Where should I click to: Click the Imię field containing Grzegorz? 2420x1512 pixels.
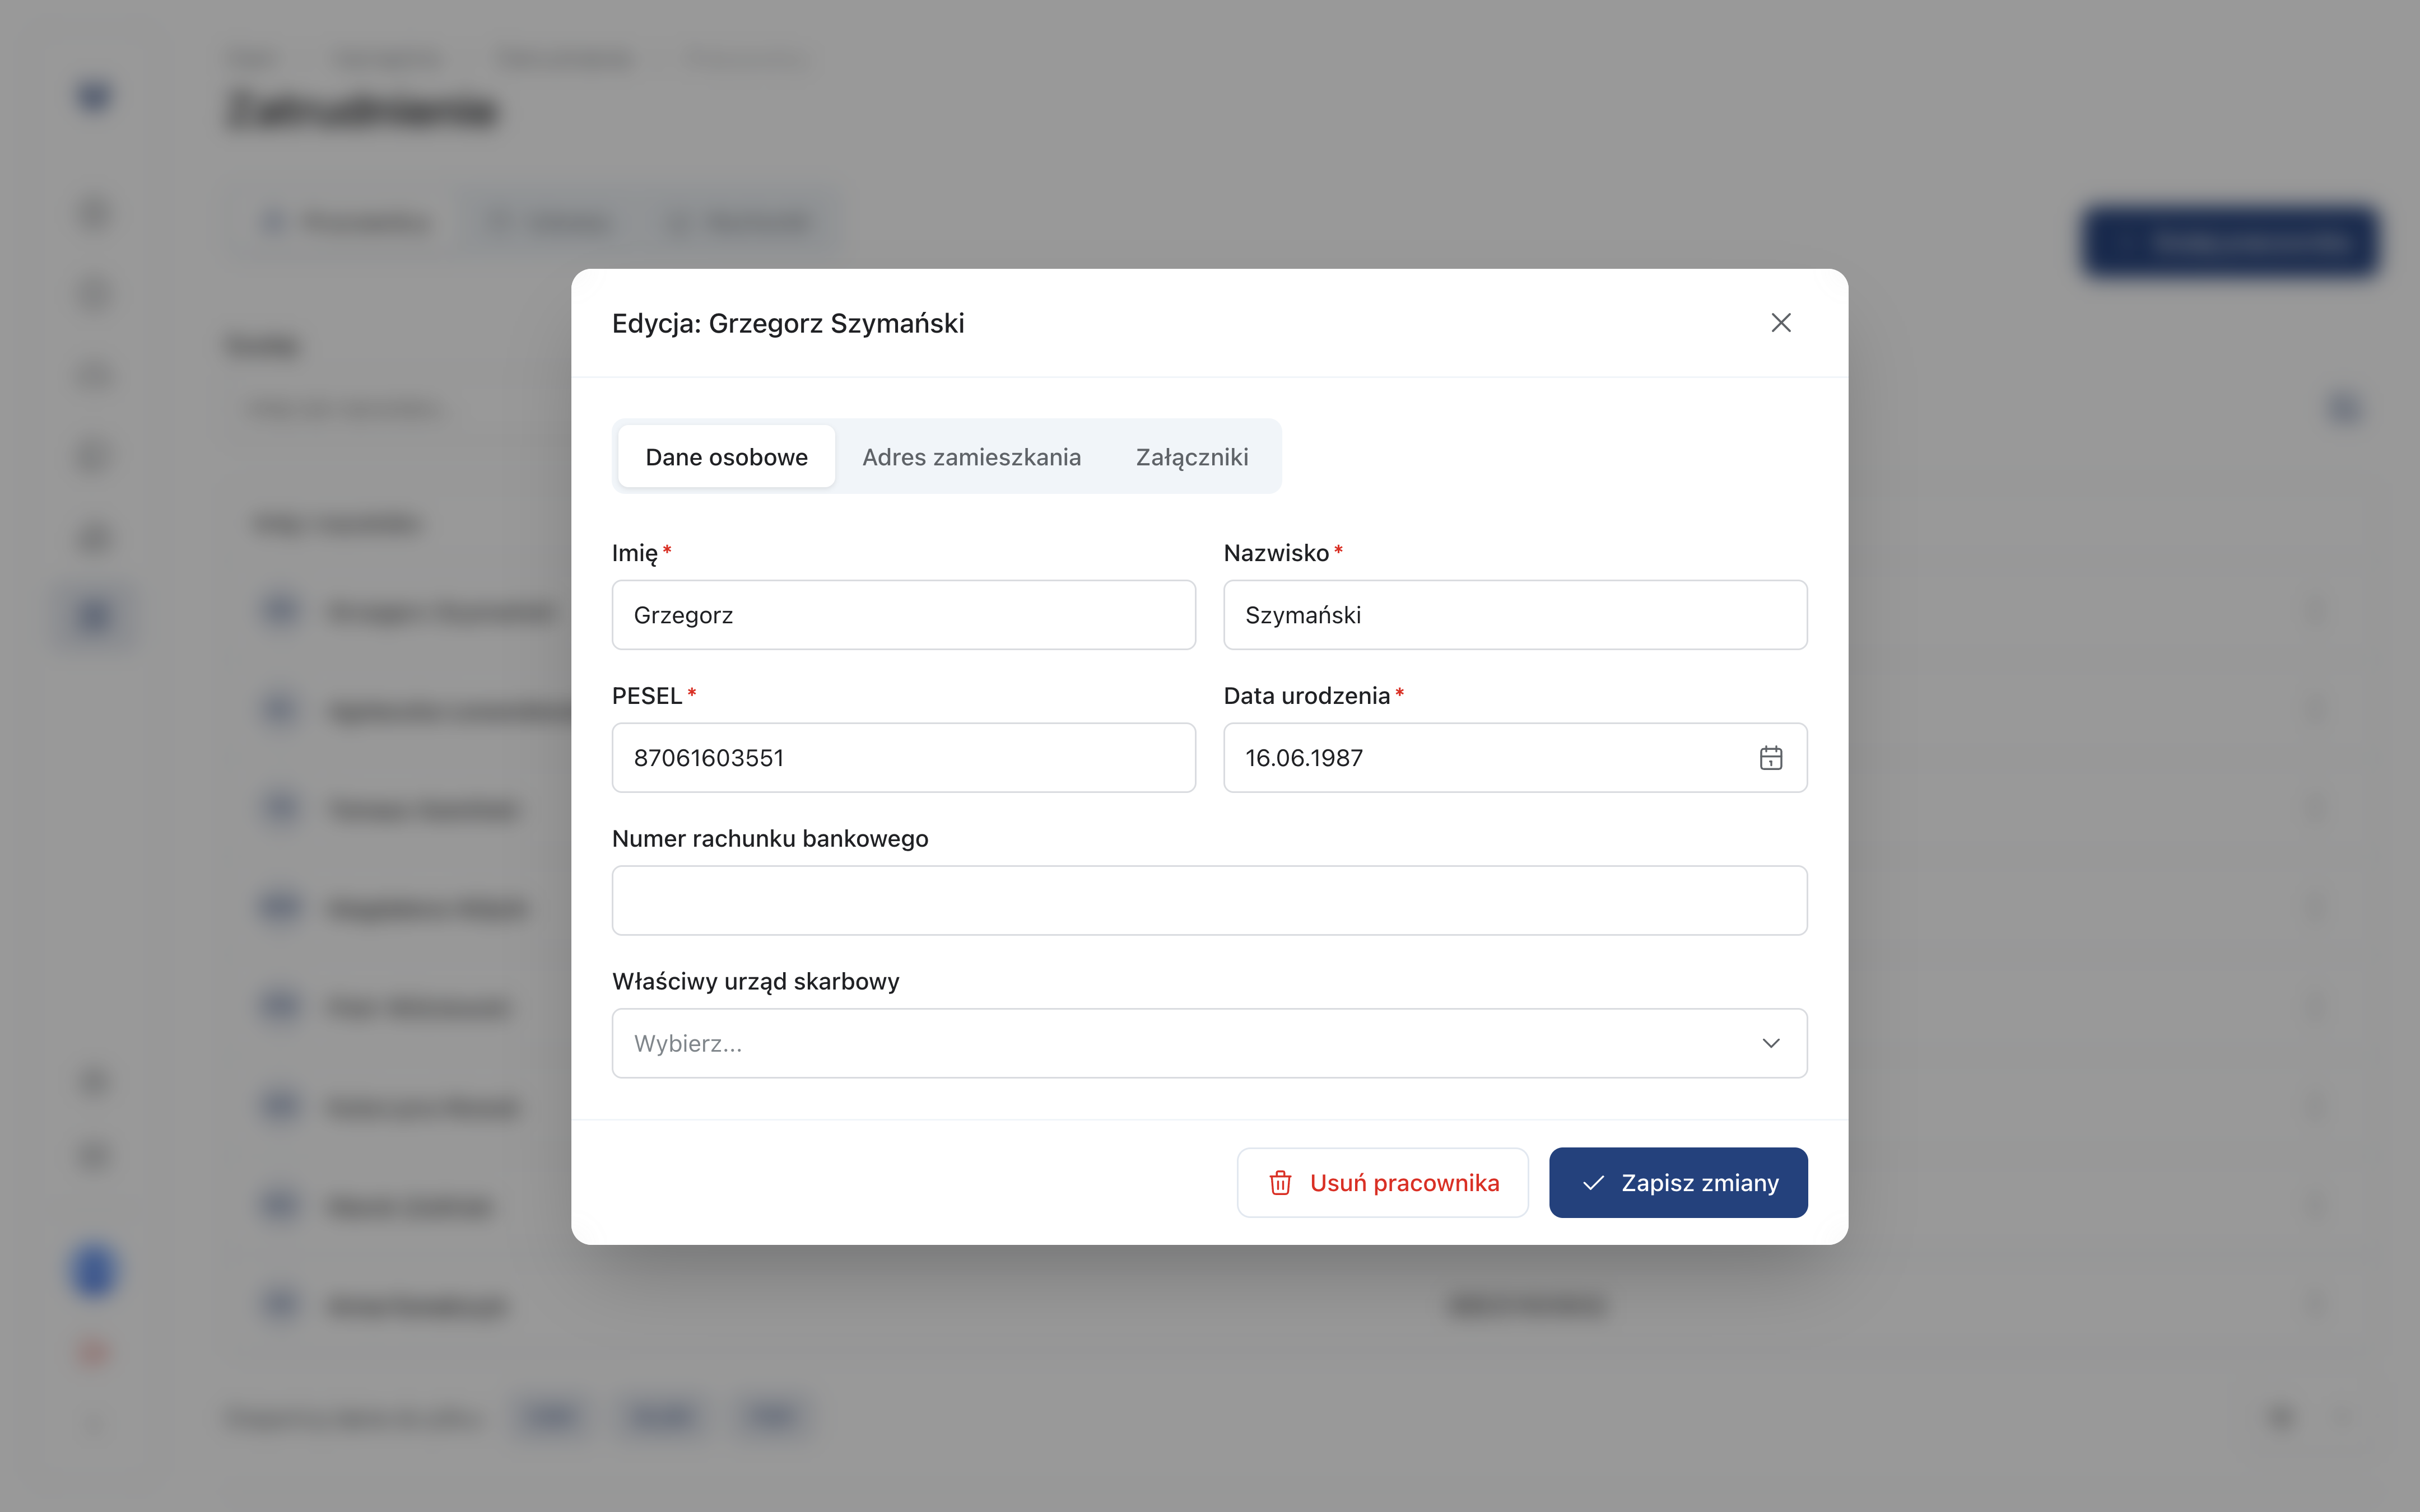(x=903, y=615)
